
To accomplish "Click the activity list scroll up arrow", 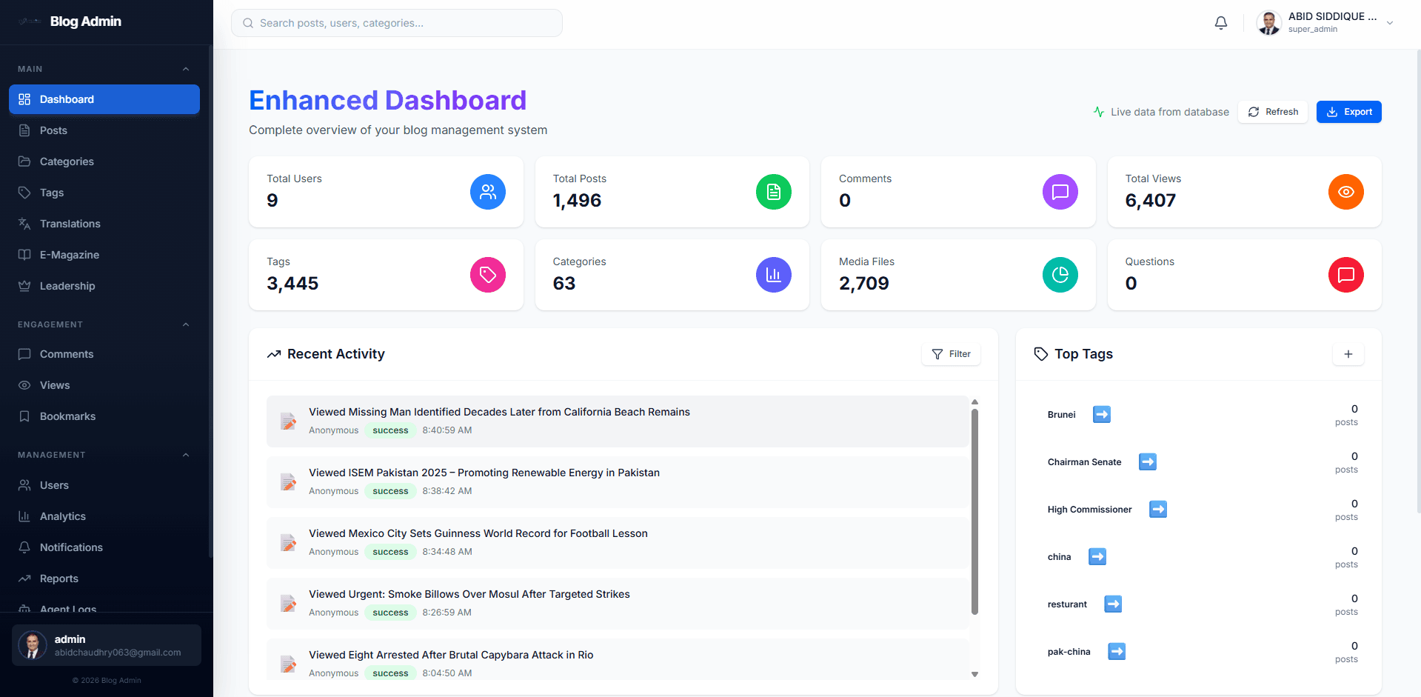I will (974, 401).
